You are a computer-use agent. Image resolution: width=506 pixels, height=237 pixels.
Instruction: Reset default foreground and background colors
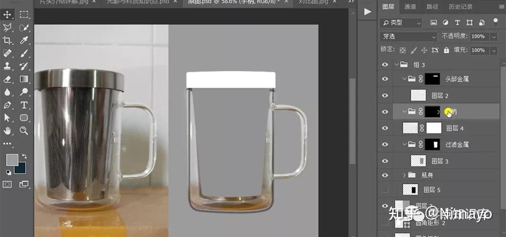coord(8,173)
